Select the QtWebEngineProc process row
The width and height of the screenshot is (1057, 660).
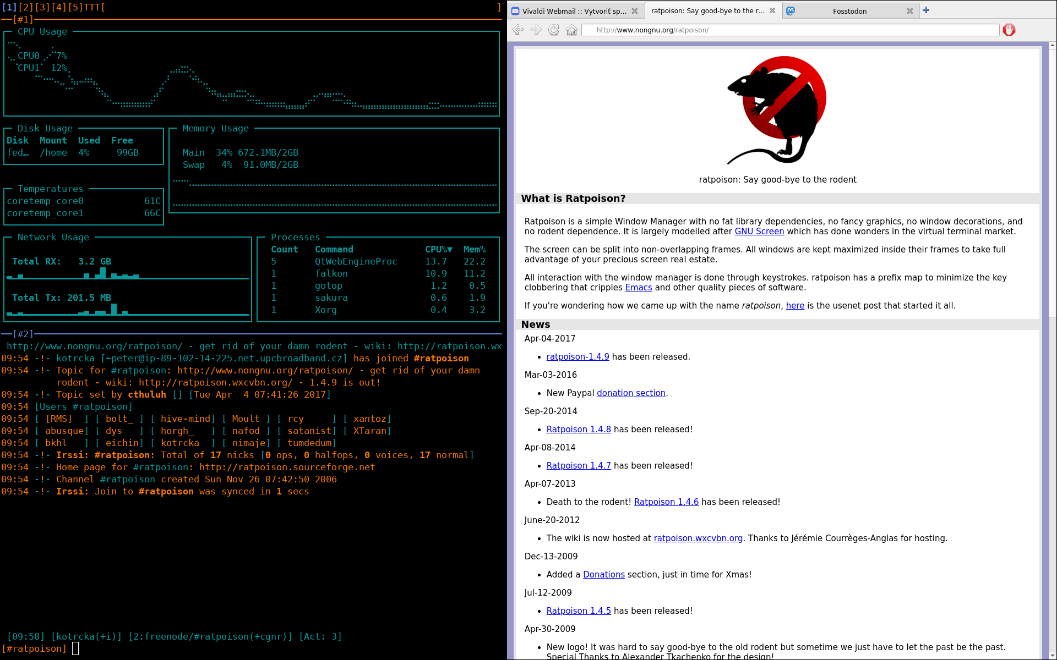coord(378,262)
